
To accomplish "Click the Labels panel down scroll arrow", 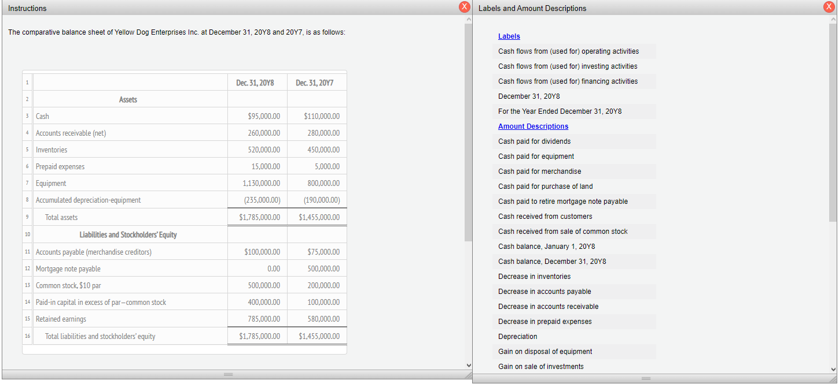I will click(x=833, y=369).
